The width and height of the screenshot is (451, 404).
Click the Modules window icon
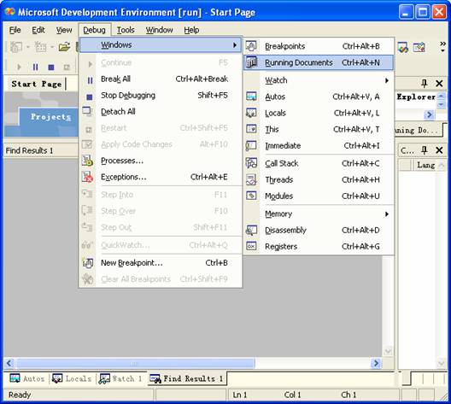pos(251,196)
